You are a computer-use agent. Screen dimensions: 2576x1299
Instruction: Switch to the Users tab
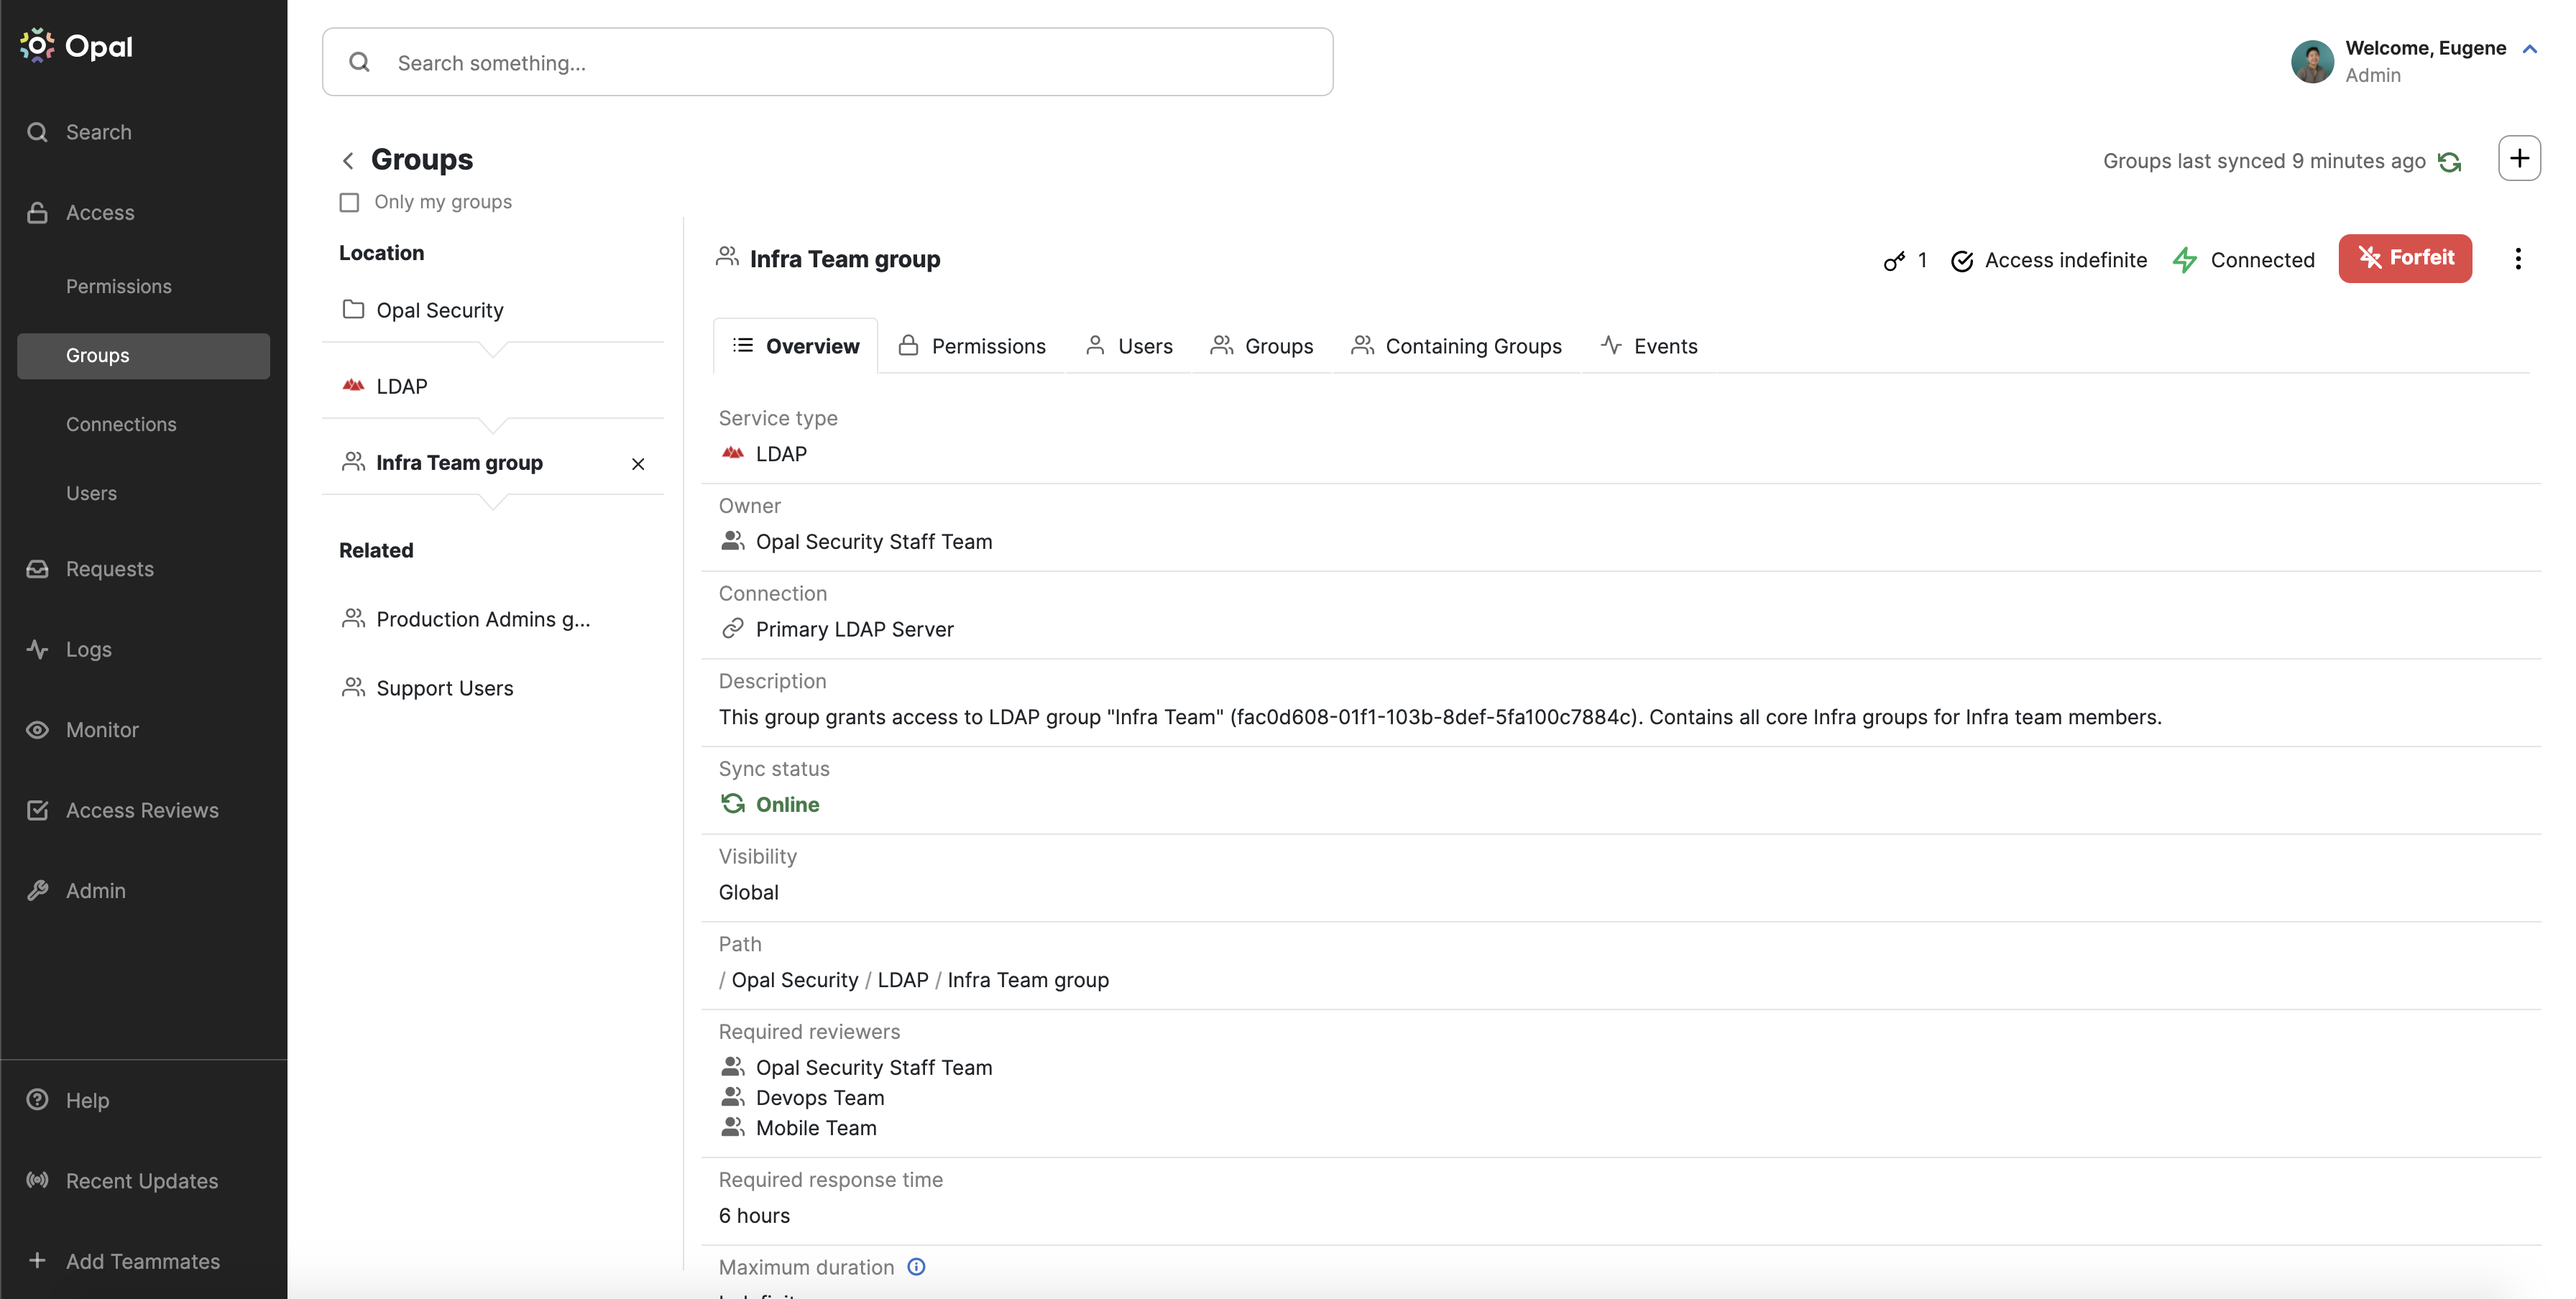1129,346
